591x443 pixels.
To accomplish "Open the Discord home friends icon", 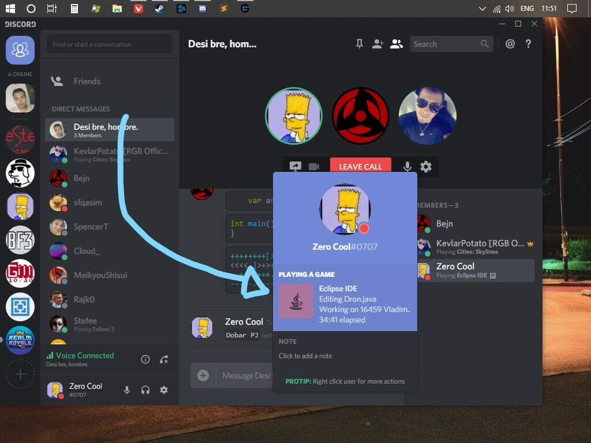I will (20, 50).
